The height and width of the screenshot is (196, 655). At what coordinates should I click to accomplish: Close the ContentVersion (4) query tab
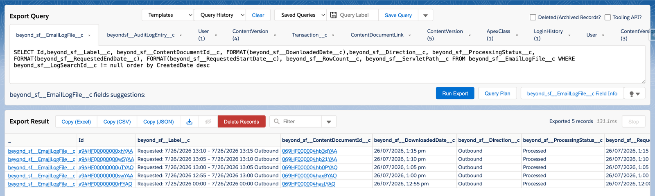275,36
